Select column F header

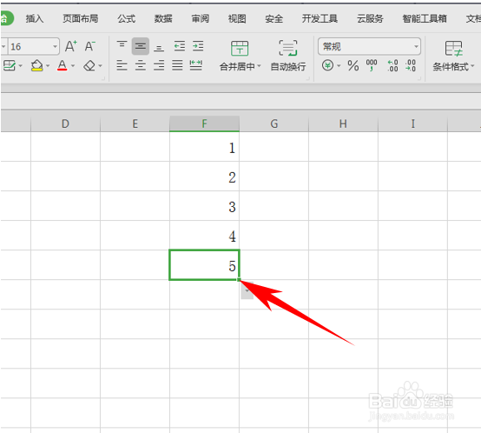(x=204, y=123)
